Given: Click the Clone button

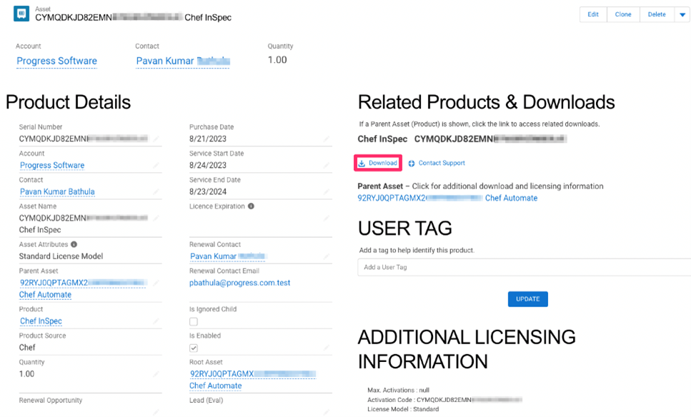Looking at the screenshot, I should click(x=622, y=14).
